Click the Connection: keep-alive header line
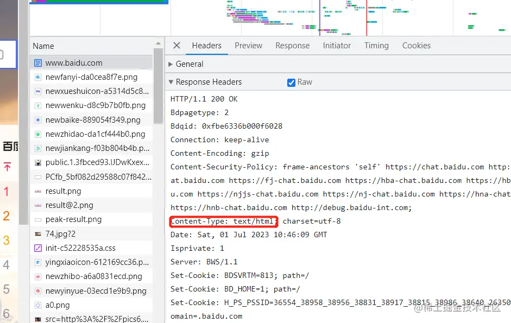This screenshot has height=323, width=511. click(219, 140)
